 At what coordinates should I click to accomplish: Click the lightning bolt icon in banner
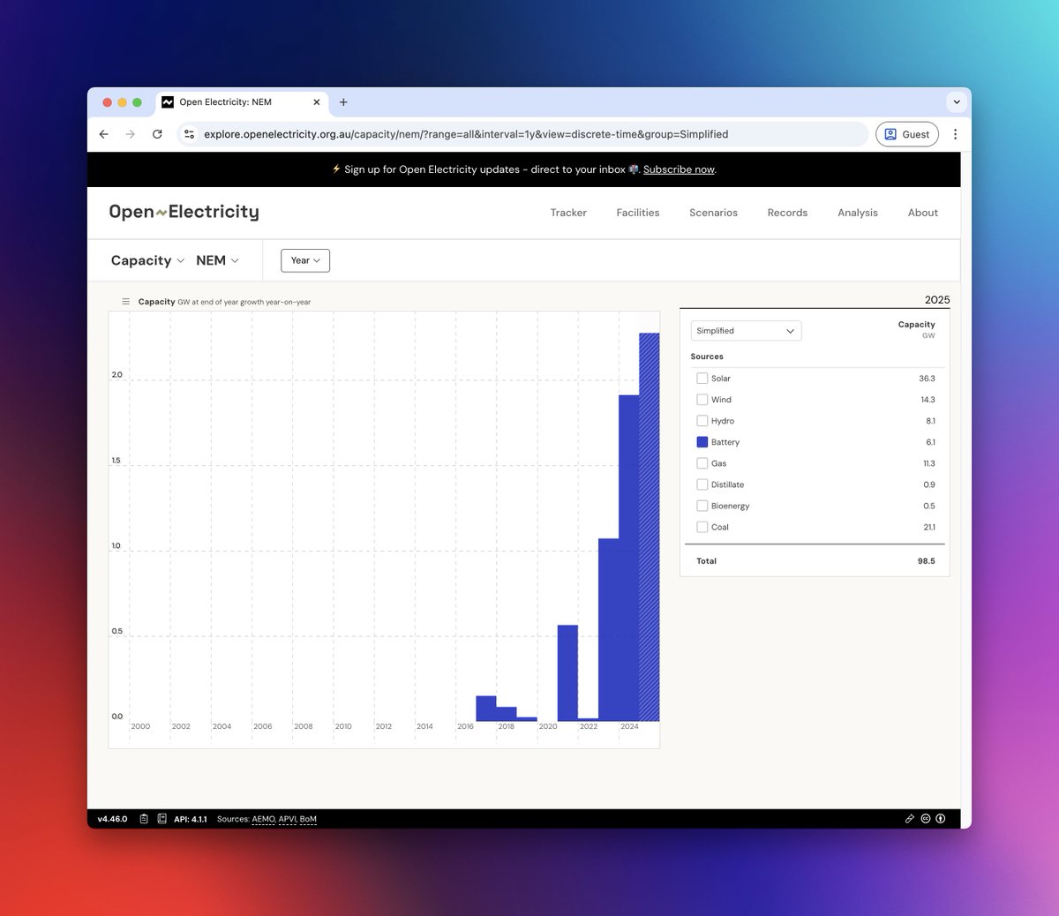pyautogui.click(x=336, y=169)
